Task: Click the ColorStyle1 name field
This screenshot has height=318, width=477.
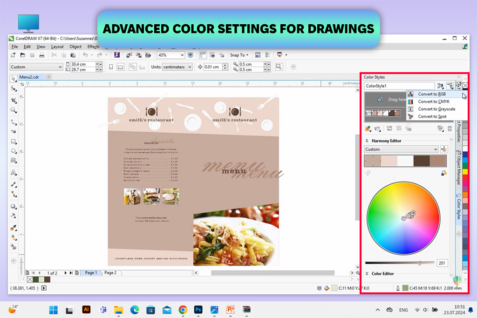Action: click(x=399, y=86)
